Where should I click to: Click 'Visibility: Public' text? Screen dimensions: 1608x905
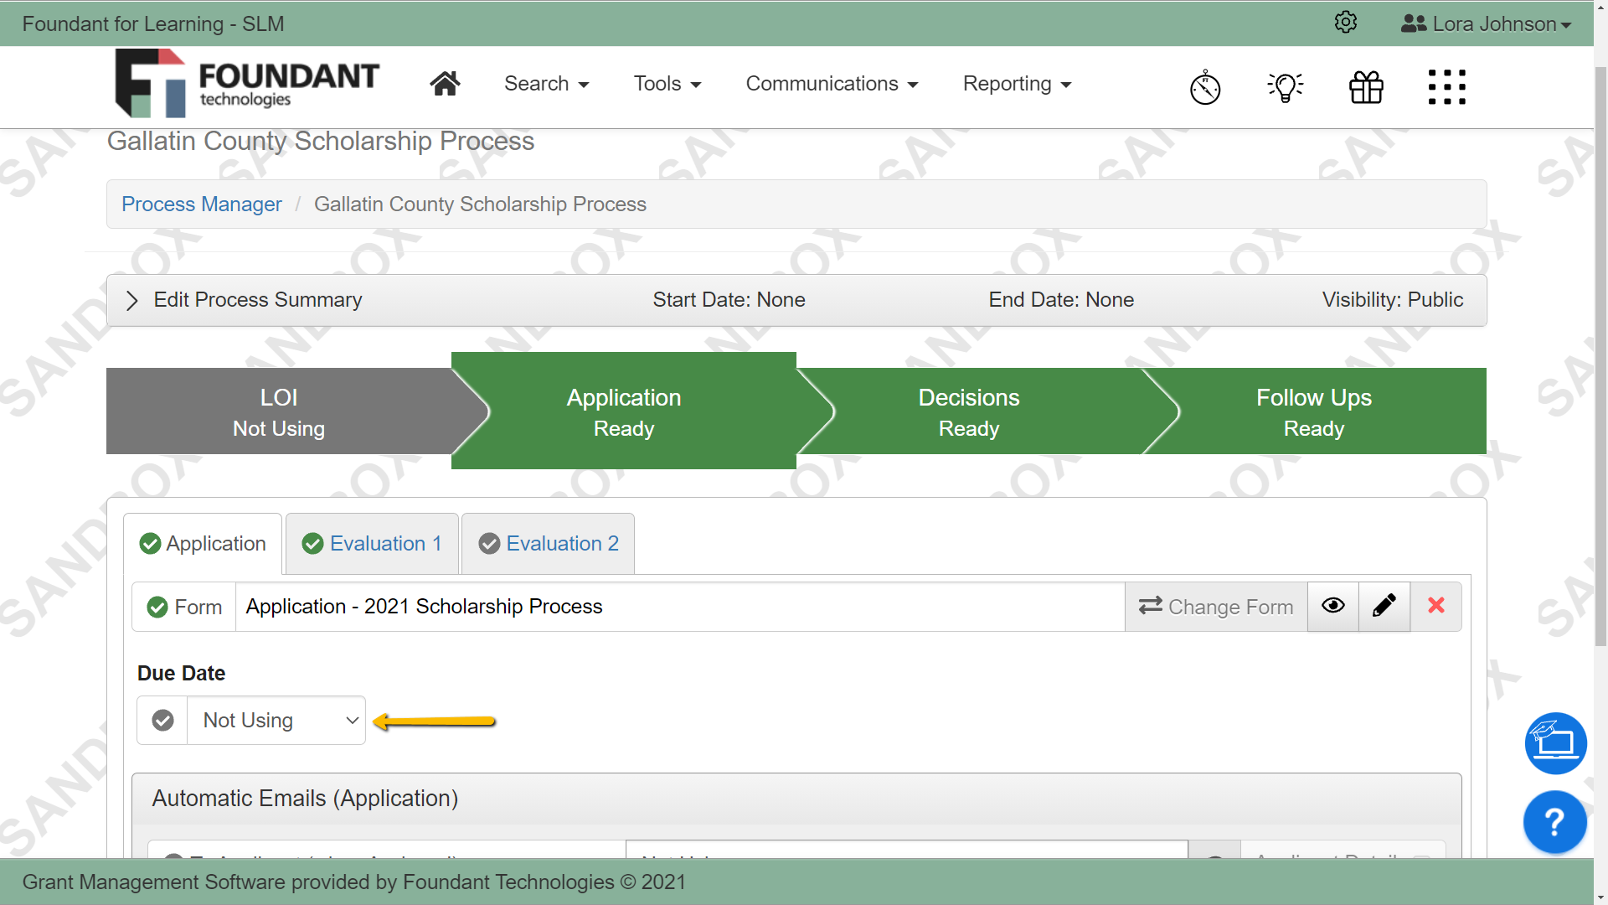point(1393,300)
